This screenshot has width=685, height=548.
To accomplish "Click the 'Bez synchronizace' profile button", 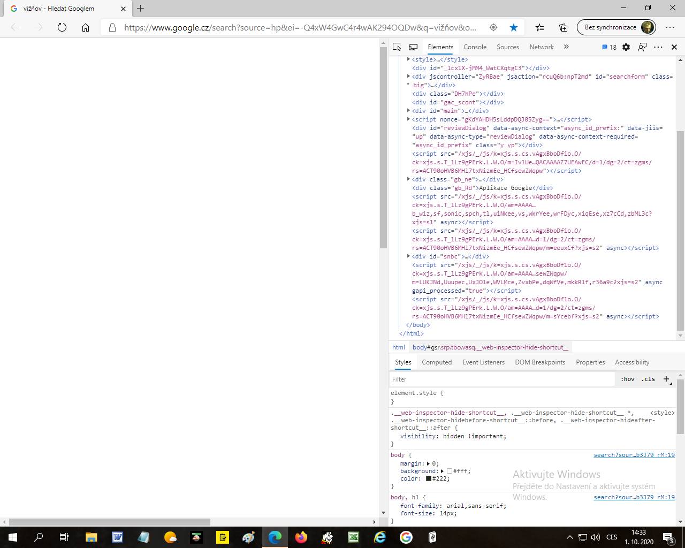I will click(616, 27).
